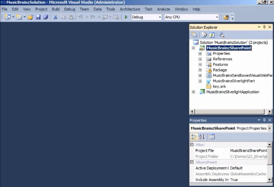Collapse the MusicBrainzSharePoint project node
This screenshot has height=187, width=274.
[193, 48]
